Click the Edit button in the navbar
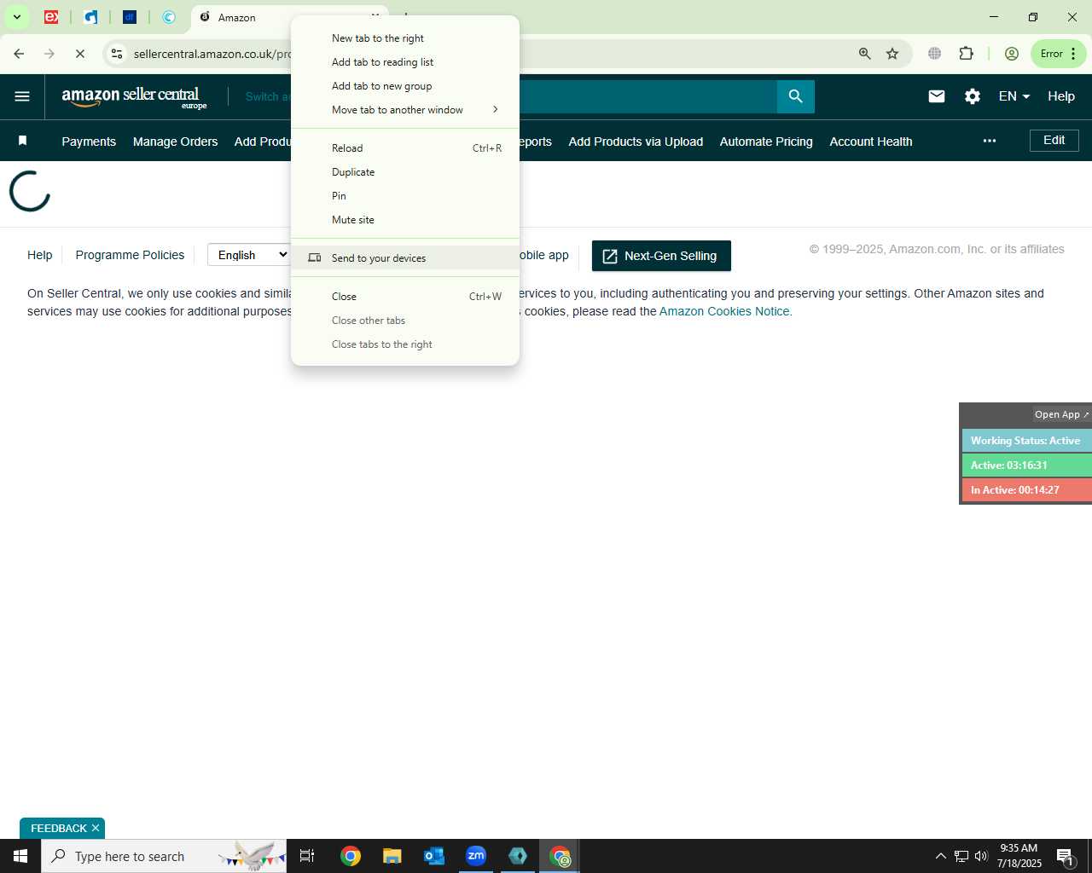This screenshot has width=1092, height=873. [x=1054, y=141]
